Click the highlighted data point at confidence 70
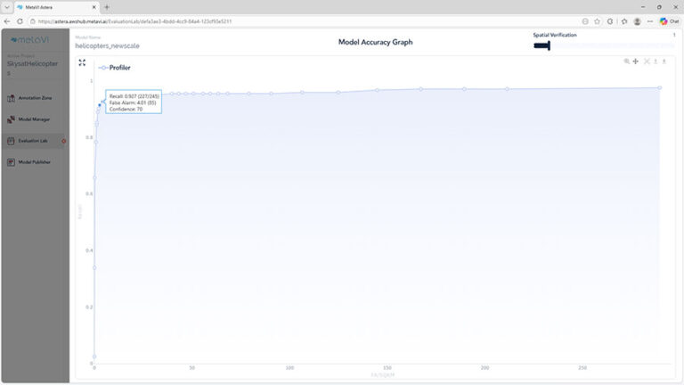684x385 pixels. click(100, 105)
